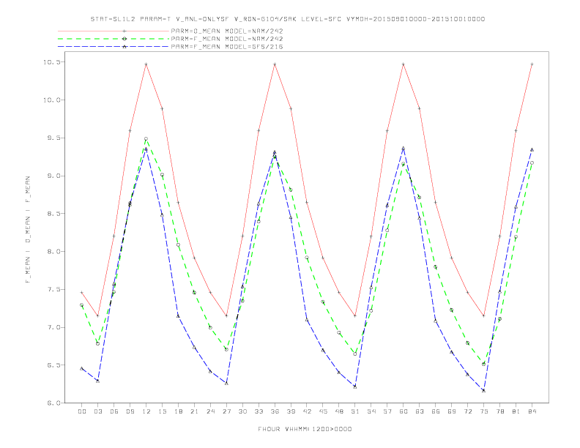Click the plus marker on the red legend line

tap(124, 31)
